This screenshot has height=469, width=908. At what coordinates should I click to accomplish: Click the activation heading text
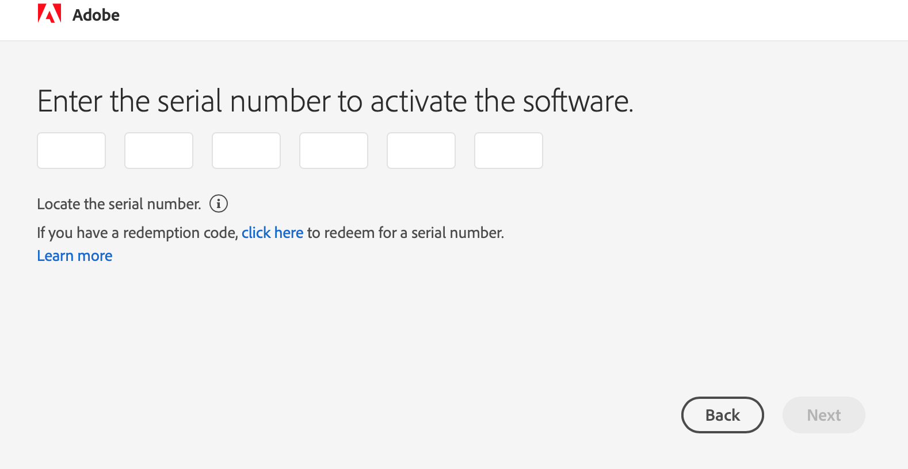point(334,102)
